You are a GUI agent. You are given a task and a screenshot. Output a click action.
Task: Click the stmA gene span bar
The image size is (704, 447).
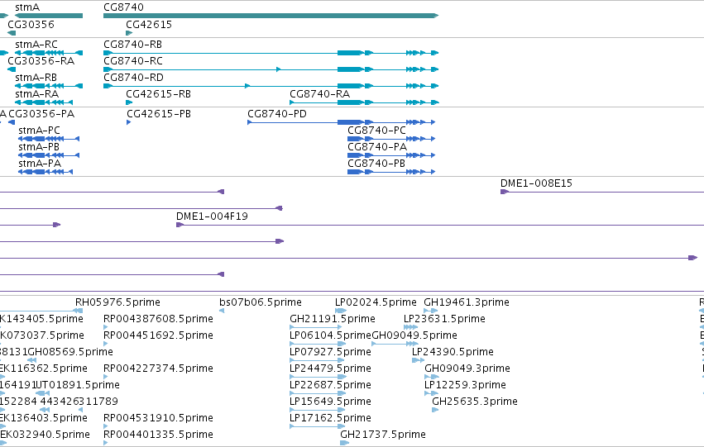coord(49,16)
